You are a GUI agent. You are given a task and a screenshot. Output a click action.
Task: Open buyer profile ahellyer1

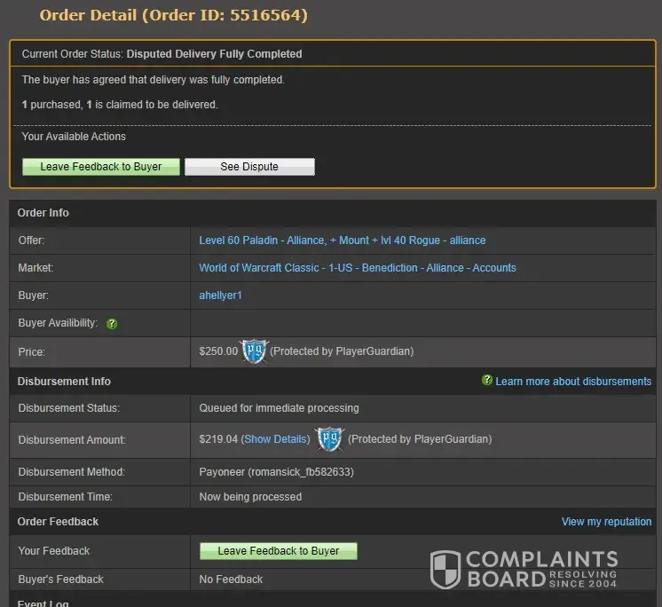[x=220, y=296]
